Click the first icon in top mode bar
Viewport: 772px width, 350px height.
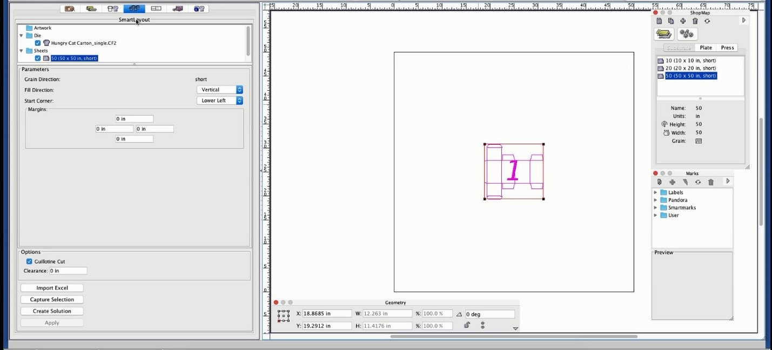(70, 9)
